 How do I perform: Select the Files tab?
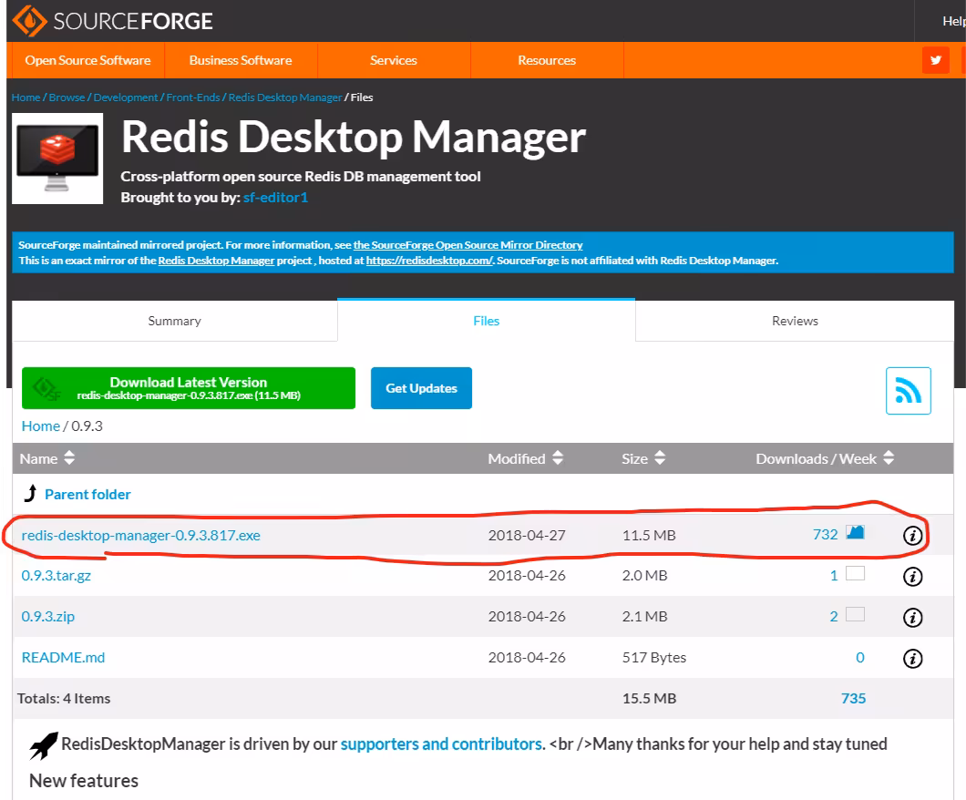486,320
